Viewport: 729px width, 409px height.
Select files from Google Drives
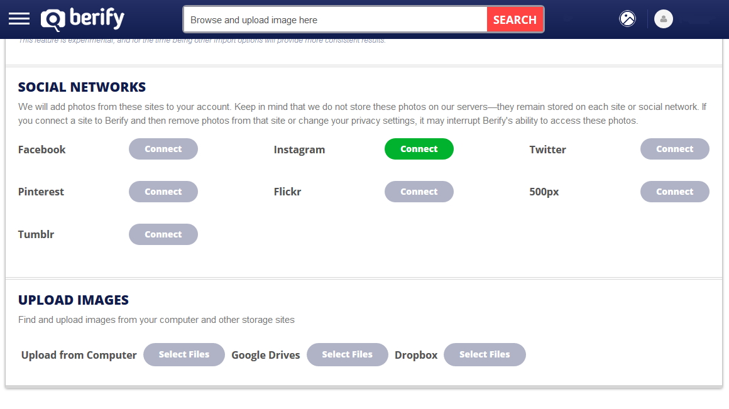pyautogui.click(x=347, y=354)
